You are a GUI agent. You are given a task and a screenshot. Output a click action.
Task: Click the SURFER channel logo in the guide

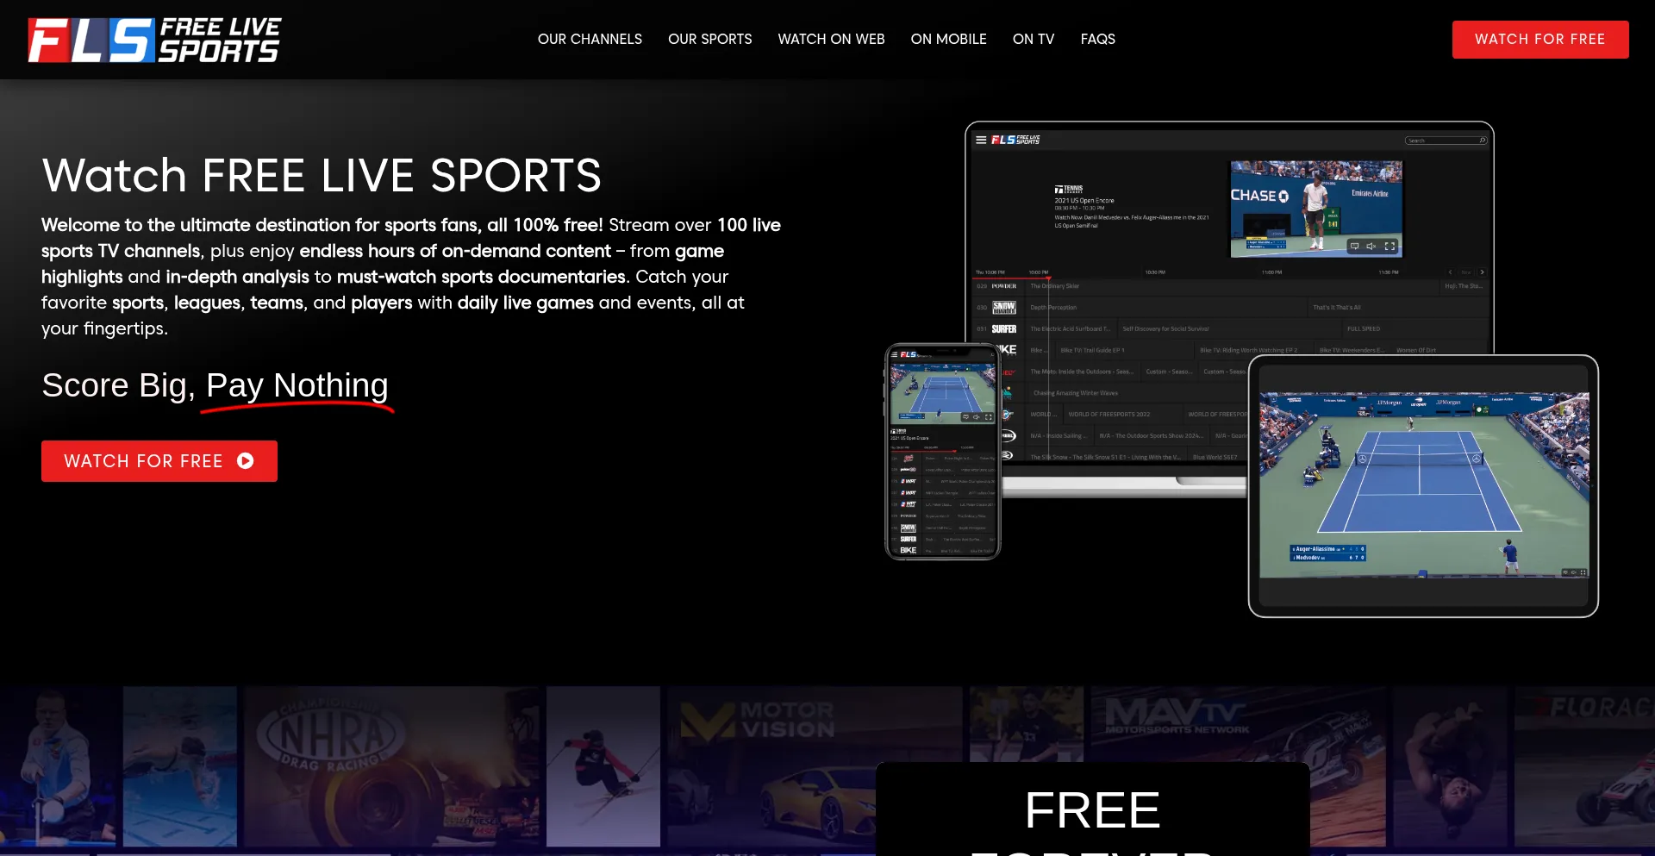pyautogui.click(x=1003, y=328)
